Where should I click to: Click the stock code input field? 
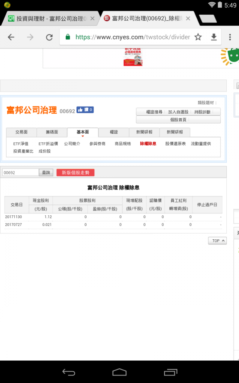tap(21, 173)
